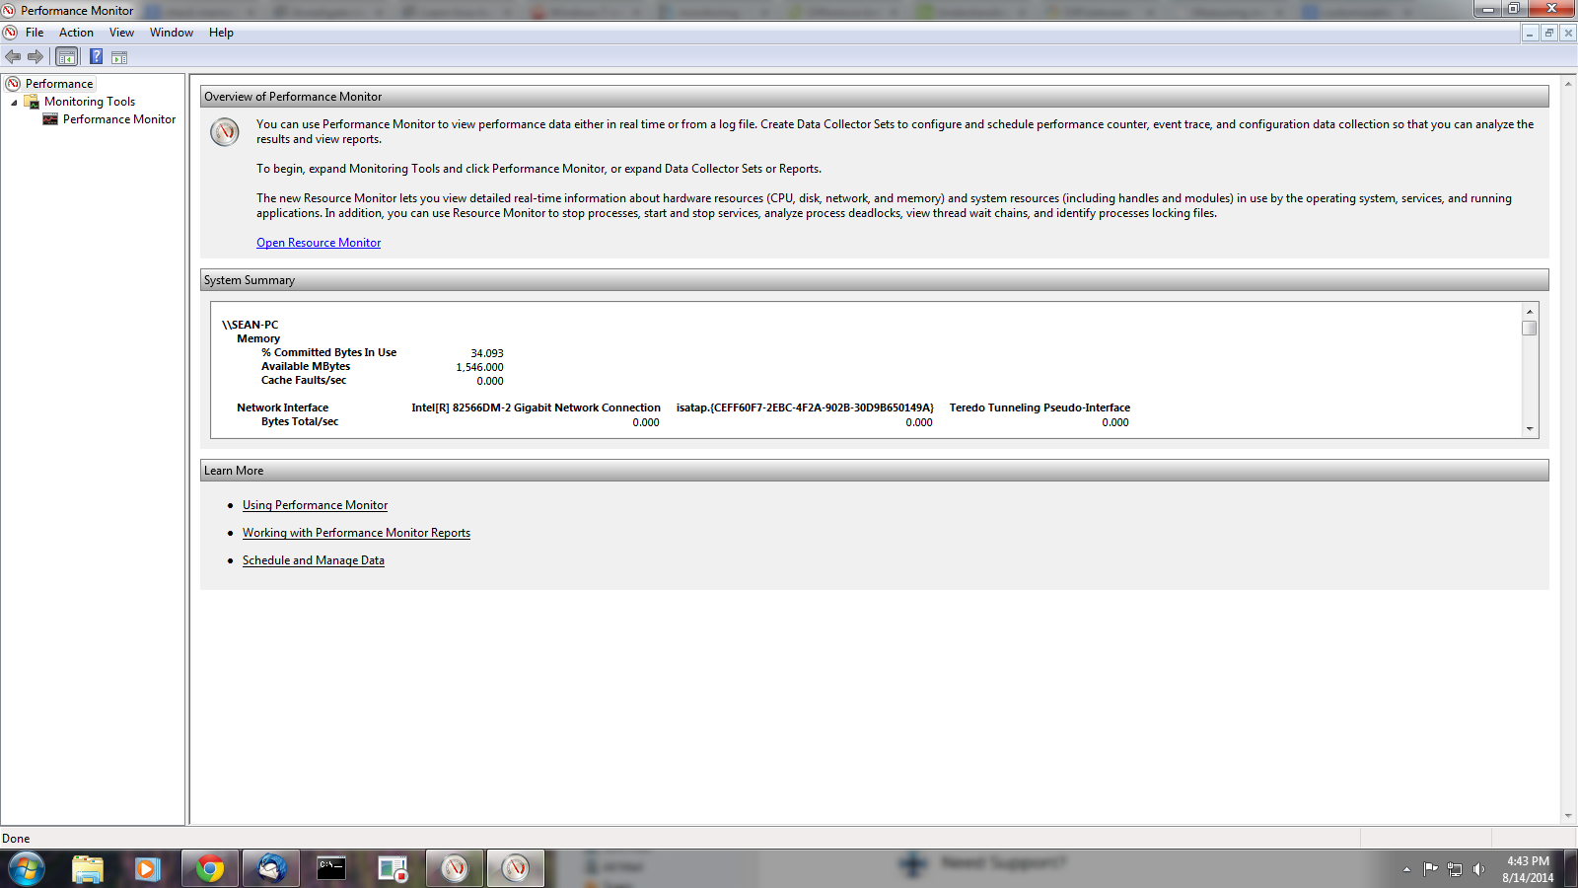
Task: Open Working with Performance Monitor Reports link
Action: coord(356,533)
